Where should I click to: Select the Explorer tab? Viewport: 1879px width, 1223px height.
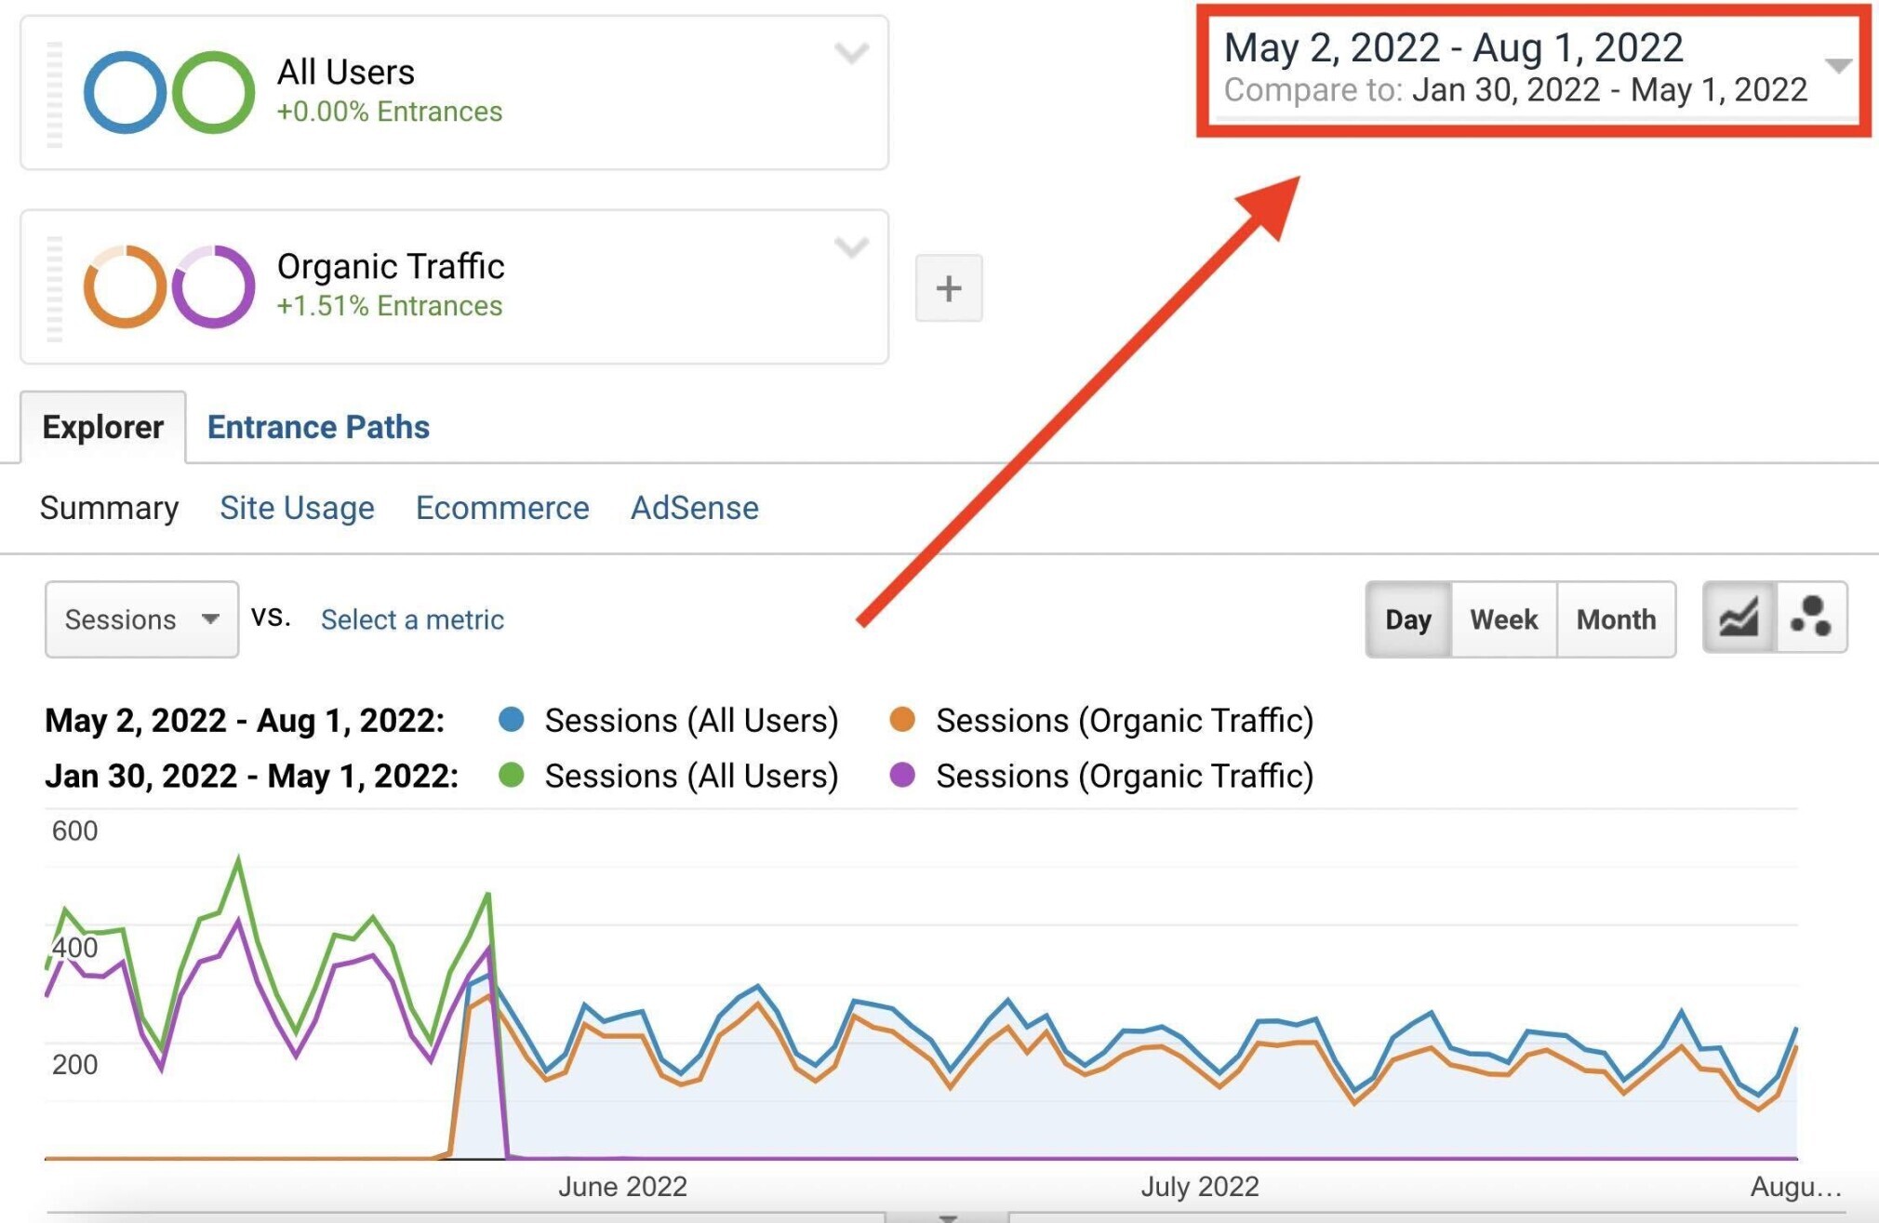102,427
